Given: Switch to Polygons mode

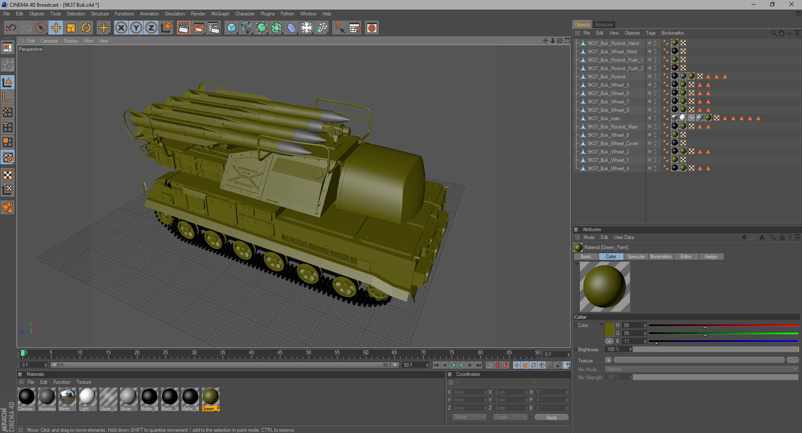Looking at the screenshot, I should click(x=8, y=142).
